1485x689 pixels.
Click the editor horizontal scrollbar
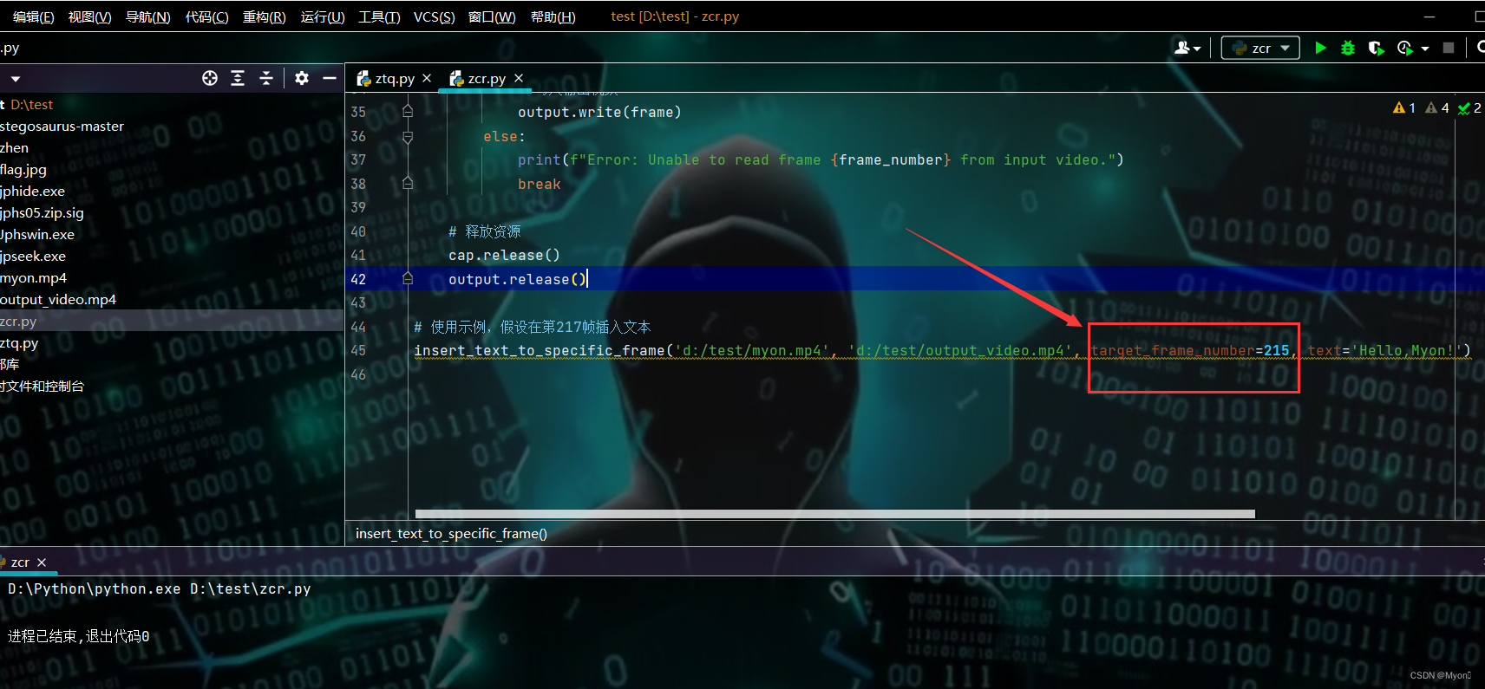[835, 514]
